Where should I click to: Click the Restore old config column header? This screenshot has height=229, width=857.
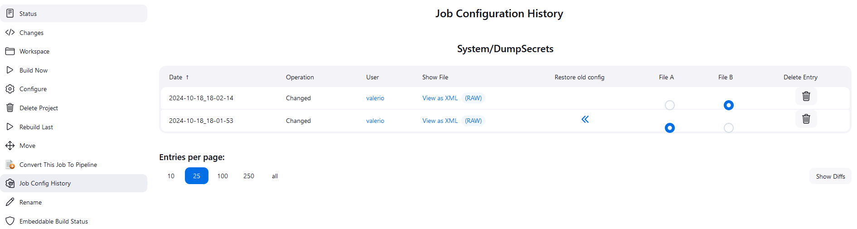click(580, 77)
